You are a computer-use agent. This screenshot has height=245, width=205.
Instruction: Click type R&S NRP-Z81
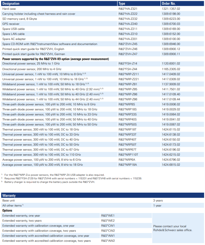[128, 84]
